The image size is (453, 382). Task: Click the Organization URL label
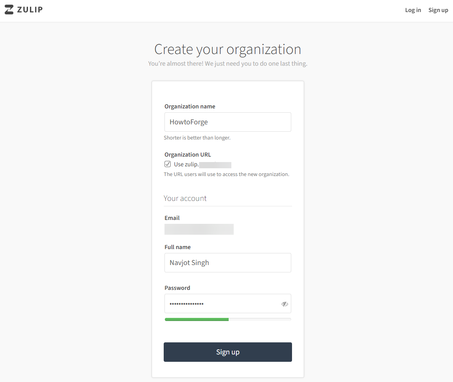tap(188, 155)
